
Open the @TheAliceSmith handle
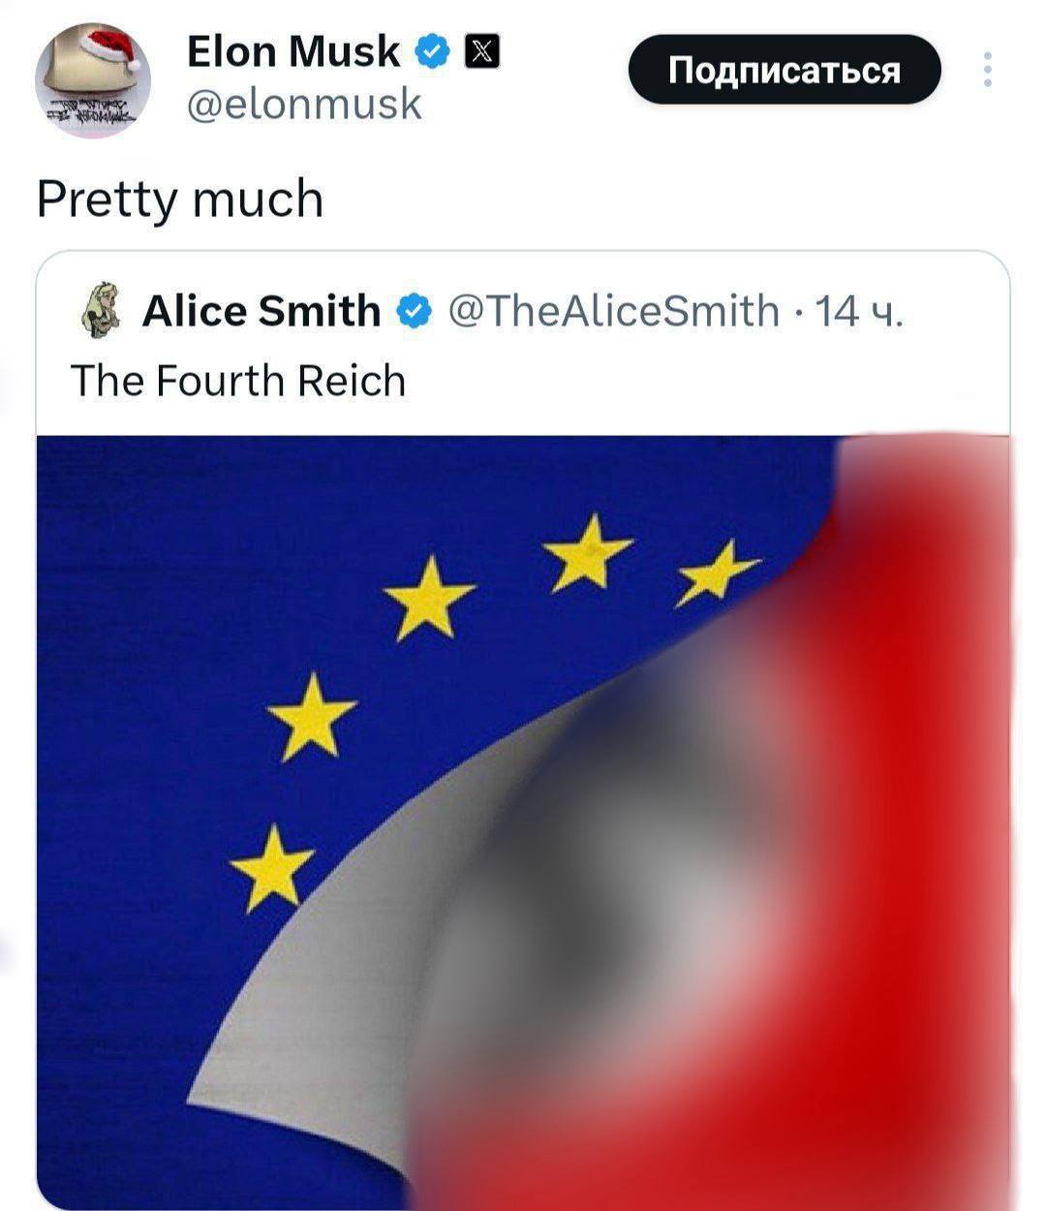tap(614, 311)
